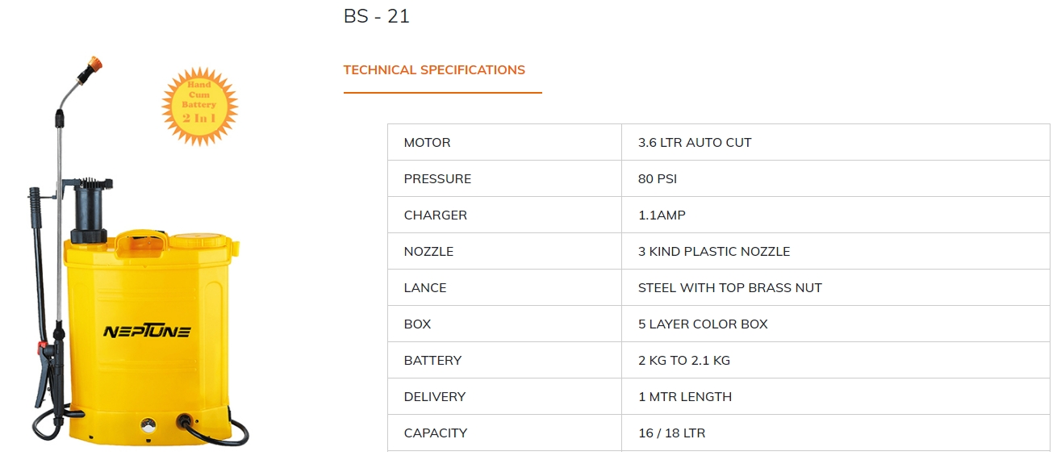This screenshot has width=1061, height=460.
Task: Click STEEL WITH TOP BRASS NUT value
Action: coord(730,288)
